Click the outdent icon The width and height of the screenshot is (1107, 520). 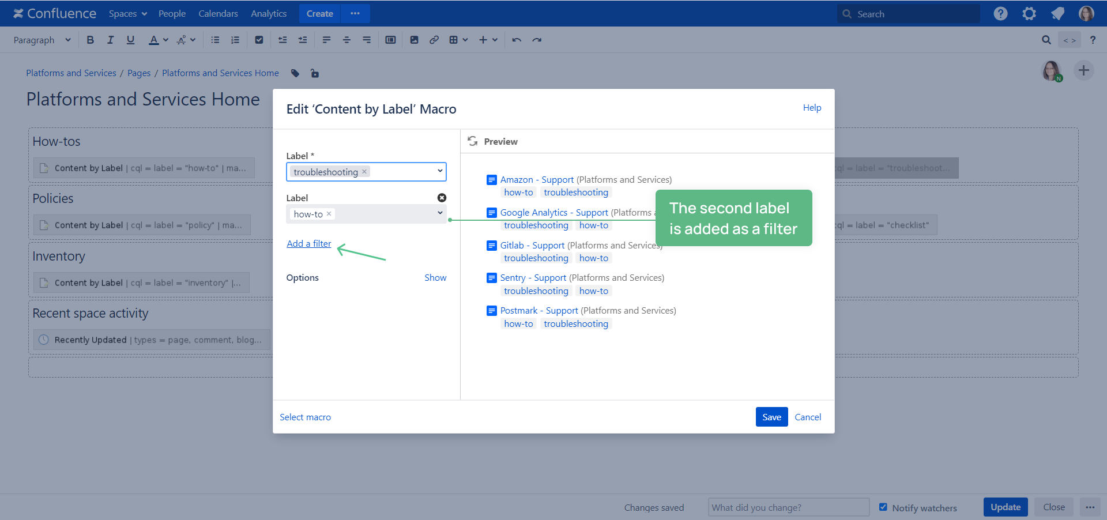(x=283, y=40)
